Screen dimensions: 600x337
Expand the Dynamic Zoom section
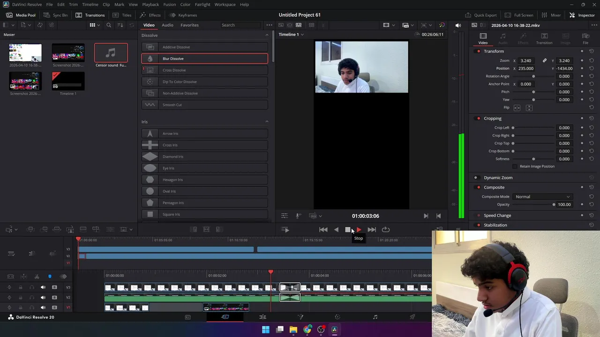(498, 178)
